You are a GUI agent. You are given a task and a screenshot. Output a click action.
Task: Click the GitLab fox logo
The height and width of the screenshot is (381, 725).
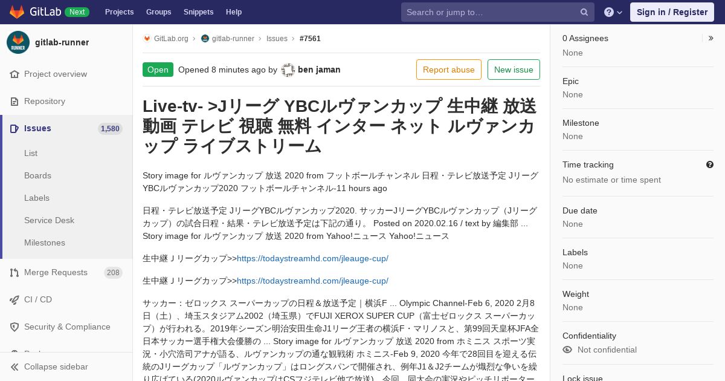(x=17, y=12)
